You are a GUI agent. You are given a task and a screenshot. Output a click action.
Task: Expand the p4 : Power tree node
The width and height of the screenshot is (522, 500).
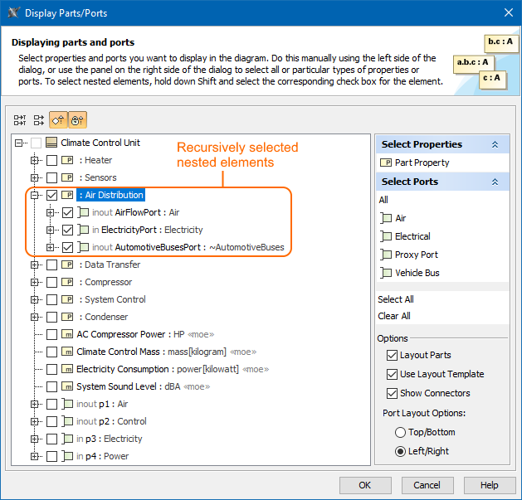(x=34, y=456)
